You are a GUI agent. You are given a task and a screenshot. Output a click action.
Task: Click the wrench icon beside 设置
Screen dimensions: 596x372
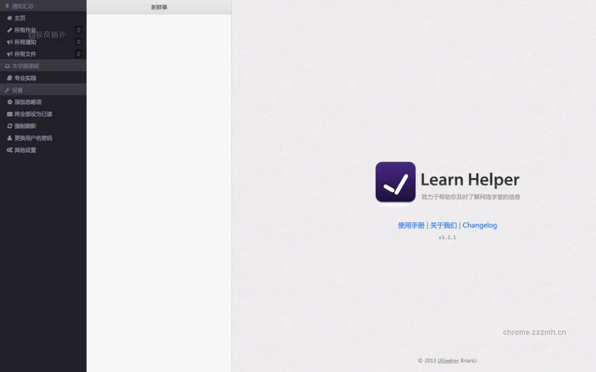[x=8, y=90]
